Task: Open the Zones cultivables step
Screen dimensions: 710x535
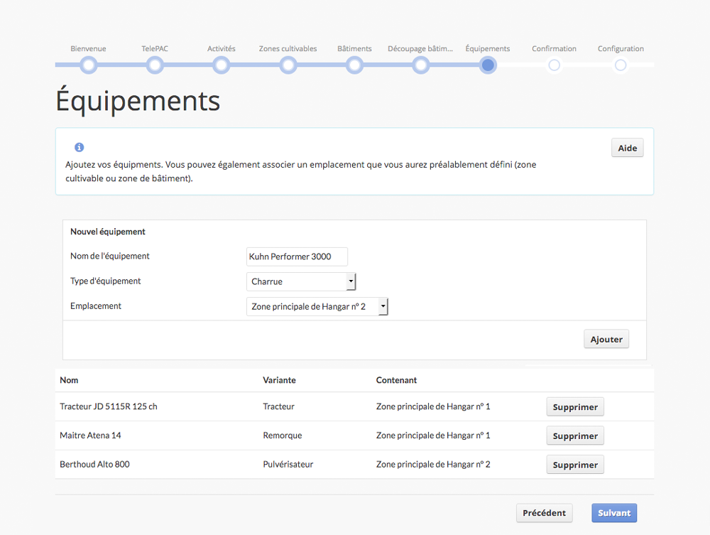Action: point(288,65)
